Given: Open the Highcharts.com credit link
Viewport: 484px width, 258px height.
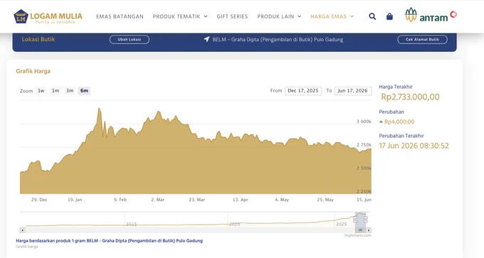Looking at the screenshot, I should [358, 235].
